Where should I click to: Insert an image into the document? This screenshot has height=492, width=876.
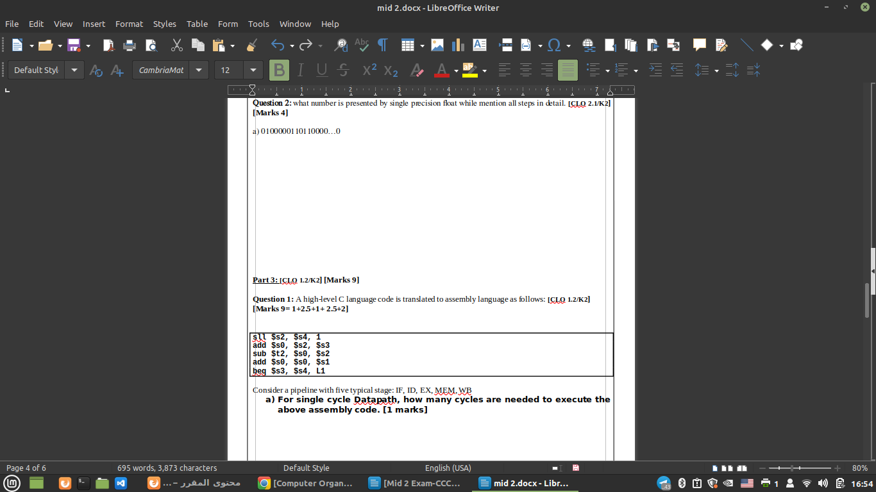(x=438, y=45)
